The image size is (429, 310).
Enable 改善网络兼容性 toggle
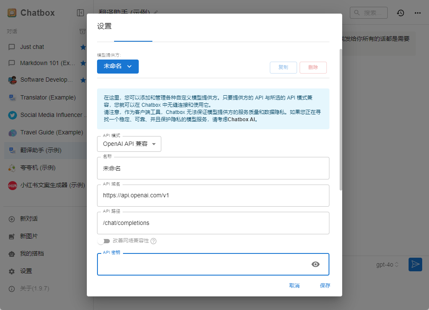(104, 241)
